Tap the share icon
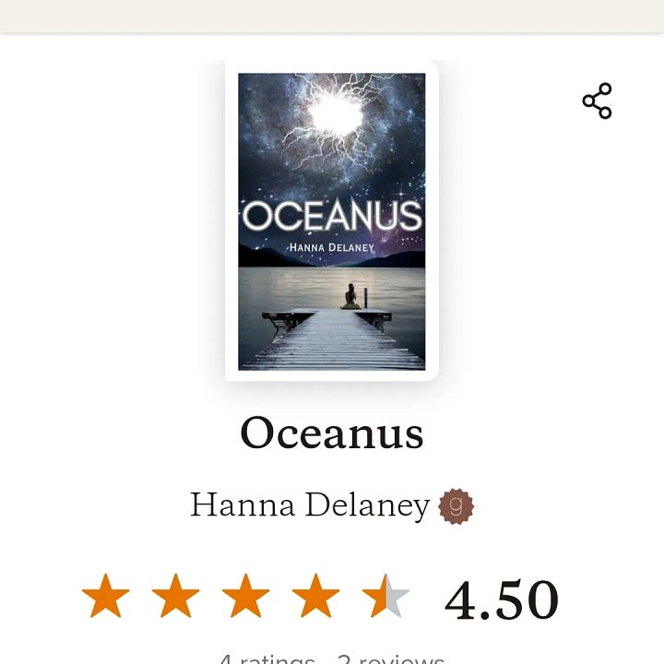The width and height of the screenshot is (664, 664). pyautogui.click(x=597, y=101)
